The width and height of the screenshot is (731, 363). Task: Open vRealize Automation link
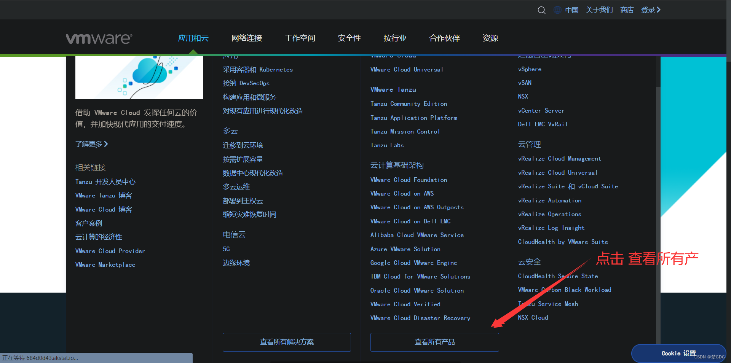tap(550, 201)
